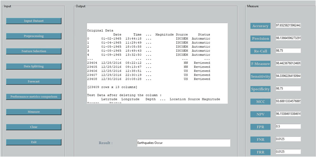Viewport: 316px width, 157px height.
Task: Run the Forecast button
Action: pyautogui.click(x=34, y=82)
